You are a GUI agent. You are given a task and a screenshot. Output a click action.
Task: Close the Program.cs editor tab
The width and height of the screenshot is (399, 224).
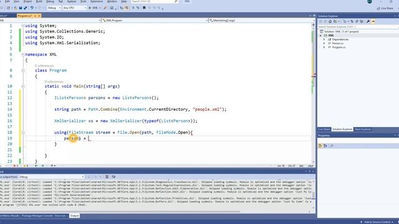(39, 16)
